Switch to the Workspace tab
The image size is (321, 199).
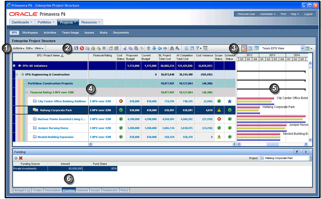[x=30, y=33]
